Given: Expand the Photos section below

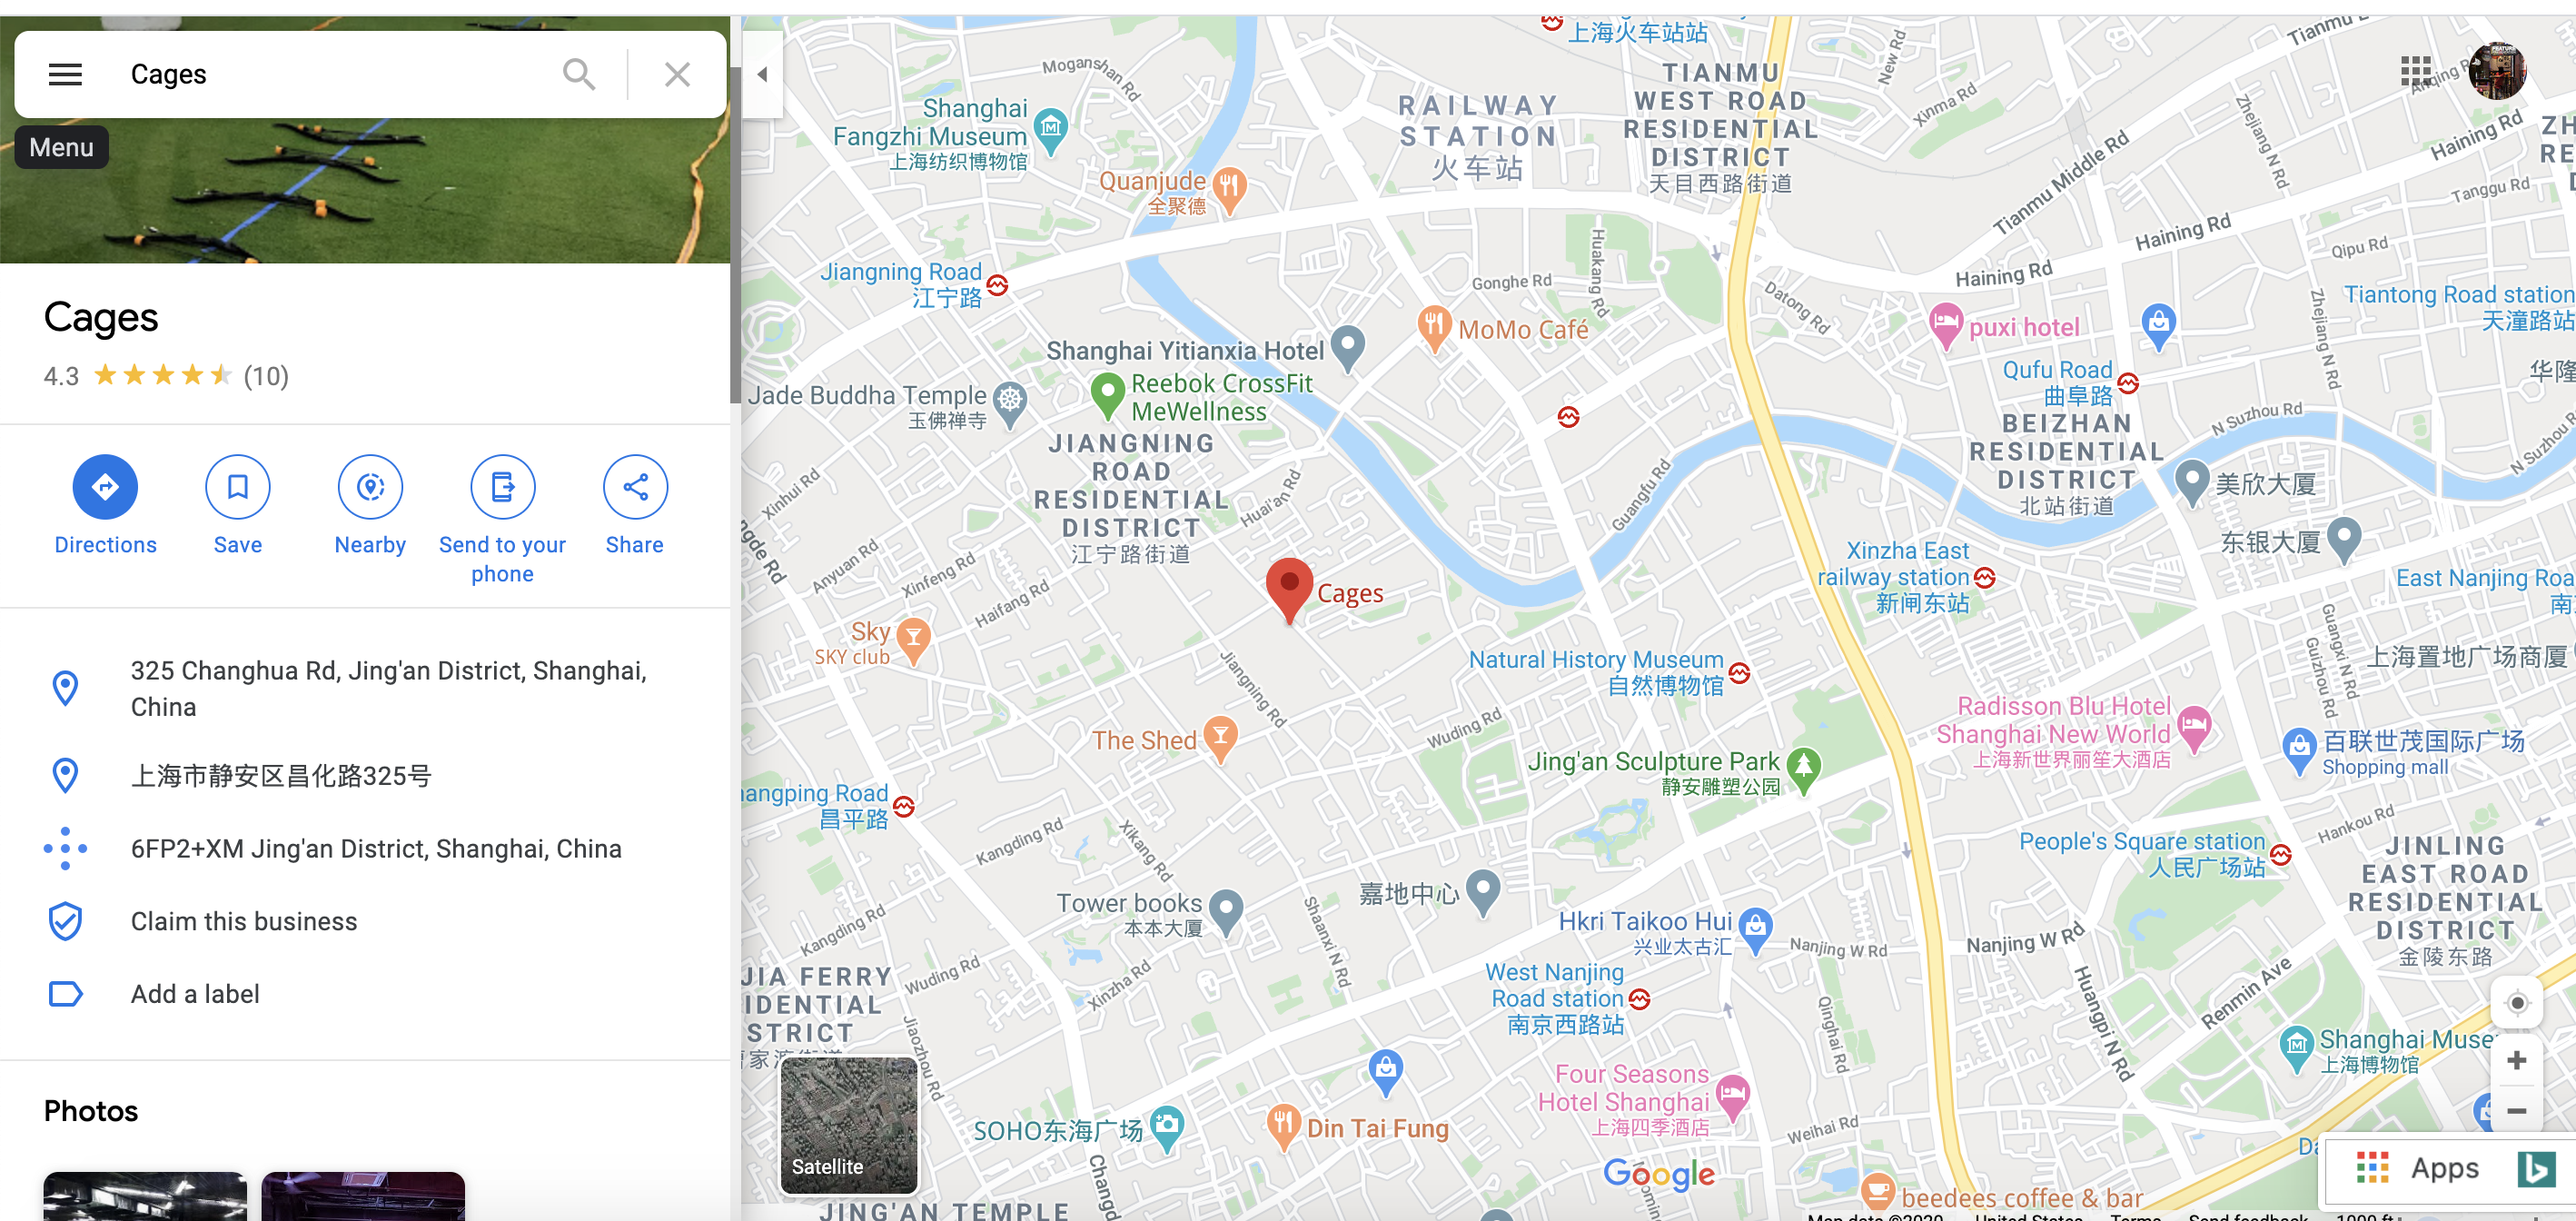Looking at the screenshot, I should [x=92, y=1111].
